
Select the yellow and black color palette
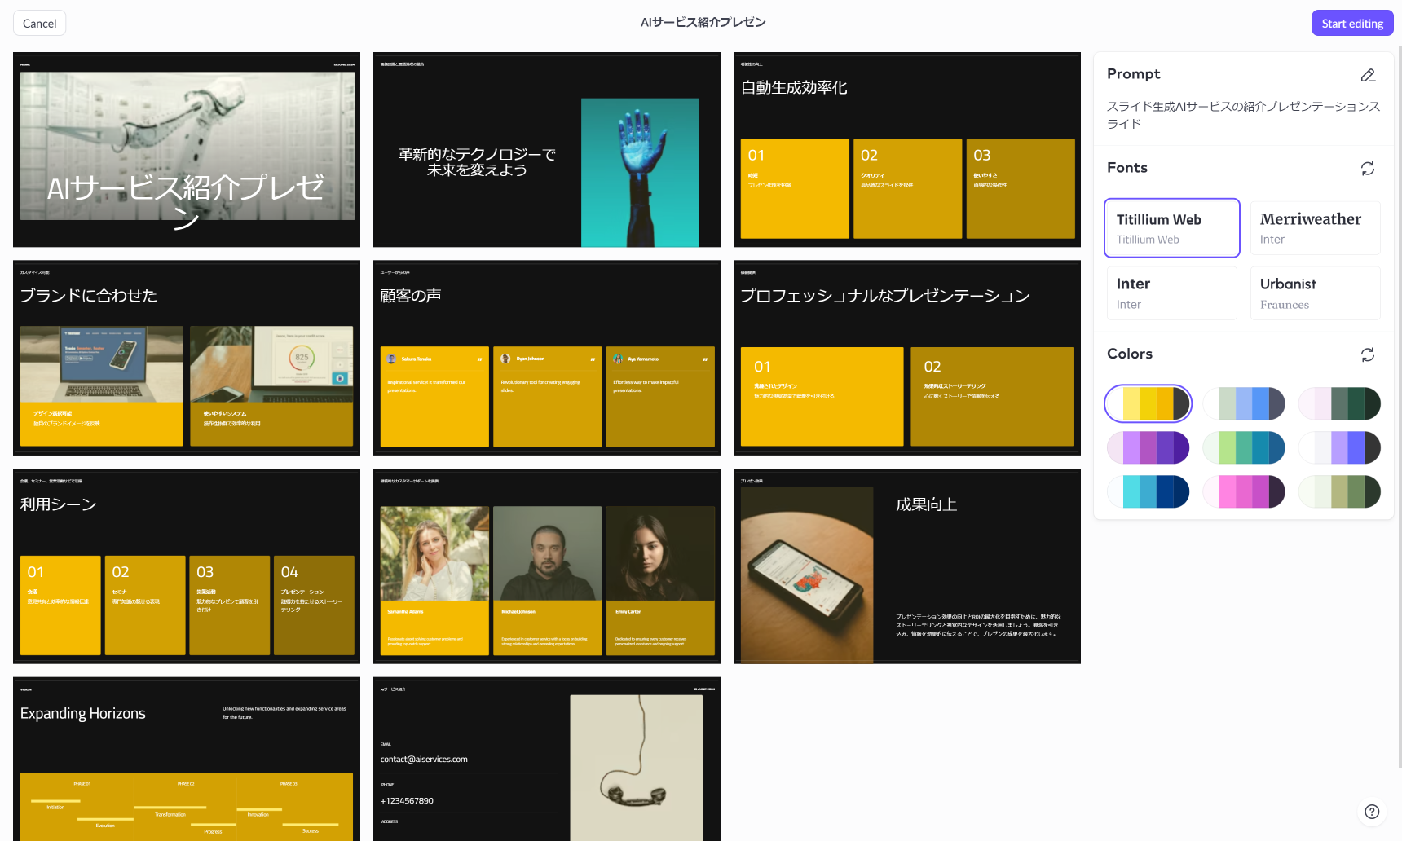pyautogui.click(x=1148, y=404)
